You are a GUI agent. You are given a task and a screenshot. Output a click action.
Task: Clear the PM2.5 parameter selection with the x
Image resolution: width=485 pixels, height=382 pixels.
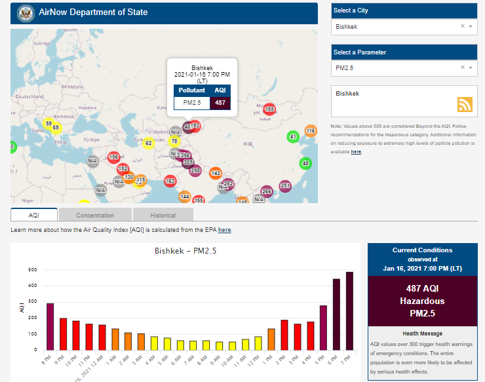click(462, 67)
